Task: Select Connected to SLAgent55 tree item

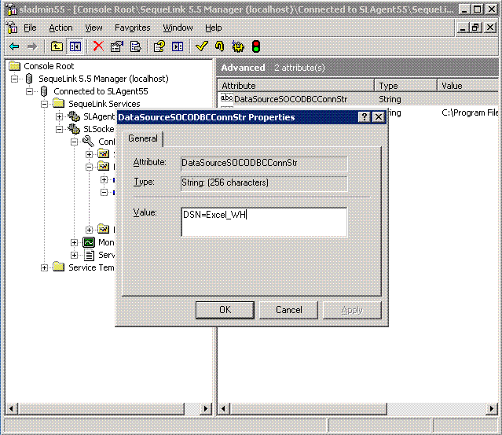Action: 101,91
